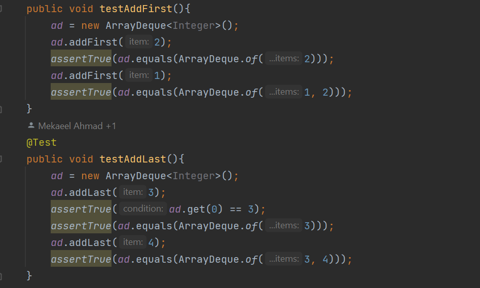Click the italic of method before 1, 2
The width and height of the screenshot is (480, 288).
point(251,92)
